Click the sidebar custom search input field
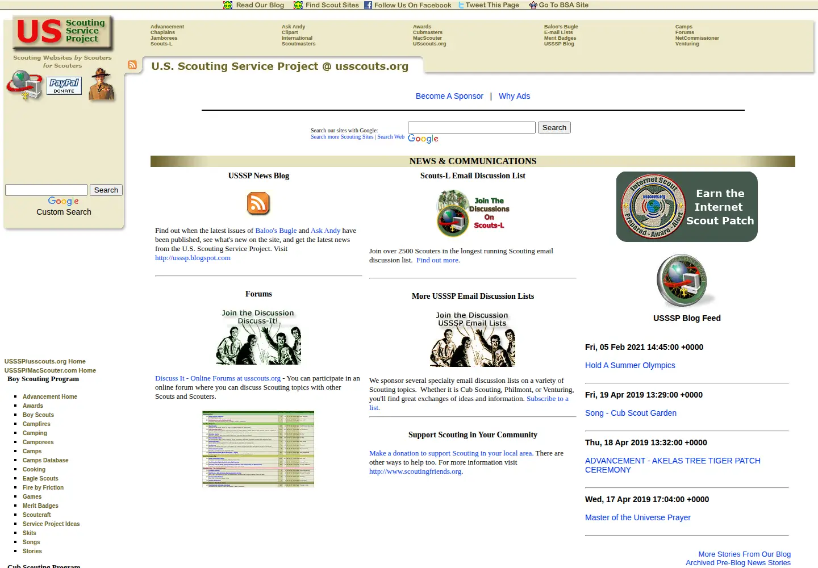Screen dimensions: 818x568 coord(46,190)
